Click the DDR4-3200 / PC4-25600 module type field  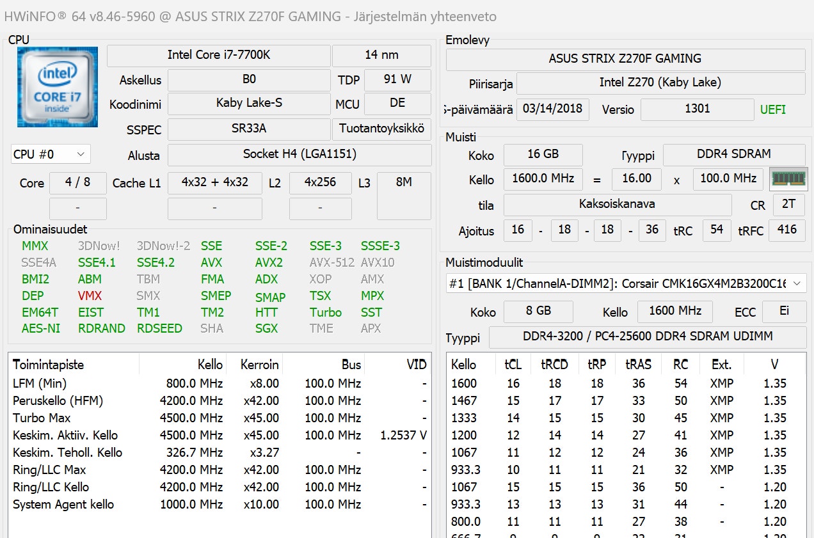(x=648, y=337)
